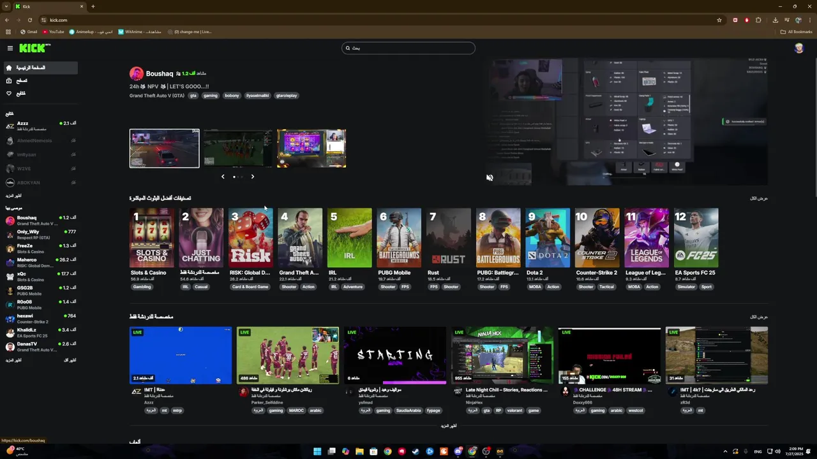Click Gambling tag under Slots & Casino
Image resolution: width=817 pixels, height=459 pixels.
(142, 287)
